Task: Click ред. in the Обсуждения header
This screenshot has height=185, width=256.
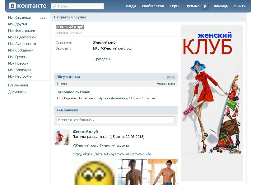Action: [171, 77]
